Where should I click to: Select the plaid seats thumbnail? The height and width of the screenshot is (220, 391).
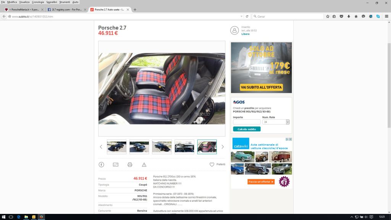click(x=207, y=147)
